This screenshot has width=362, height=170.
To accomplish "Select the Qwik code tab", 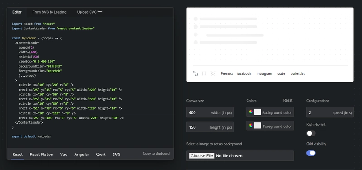I will pos(101,155).
